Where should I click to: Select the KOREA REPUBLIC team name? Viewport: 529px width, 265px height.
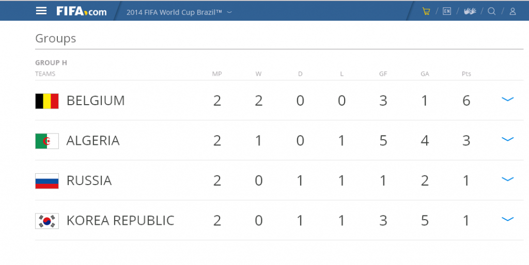coord(120,221)
